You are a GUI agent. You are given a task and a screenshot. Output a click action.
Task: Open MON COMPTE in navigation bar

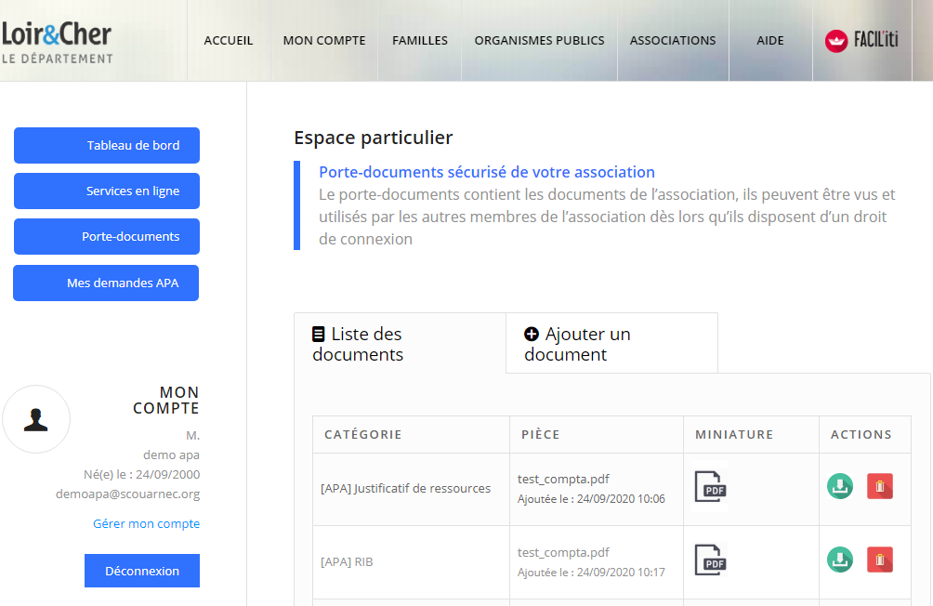click(324, 41)
